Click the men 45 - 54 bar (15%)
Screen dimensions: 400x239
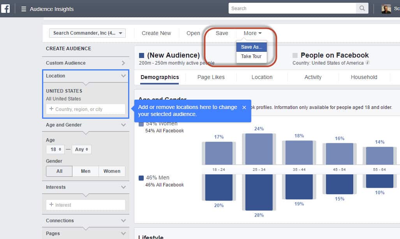(x=340, y=184)
